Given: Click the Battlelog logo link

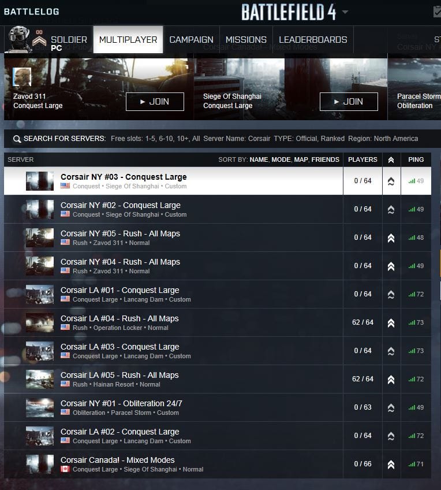Looking at the screenshot, I should (x=32, y=12).
